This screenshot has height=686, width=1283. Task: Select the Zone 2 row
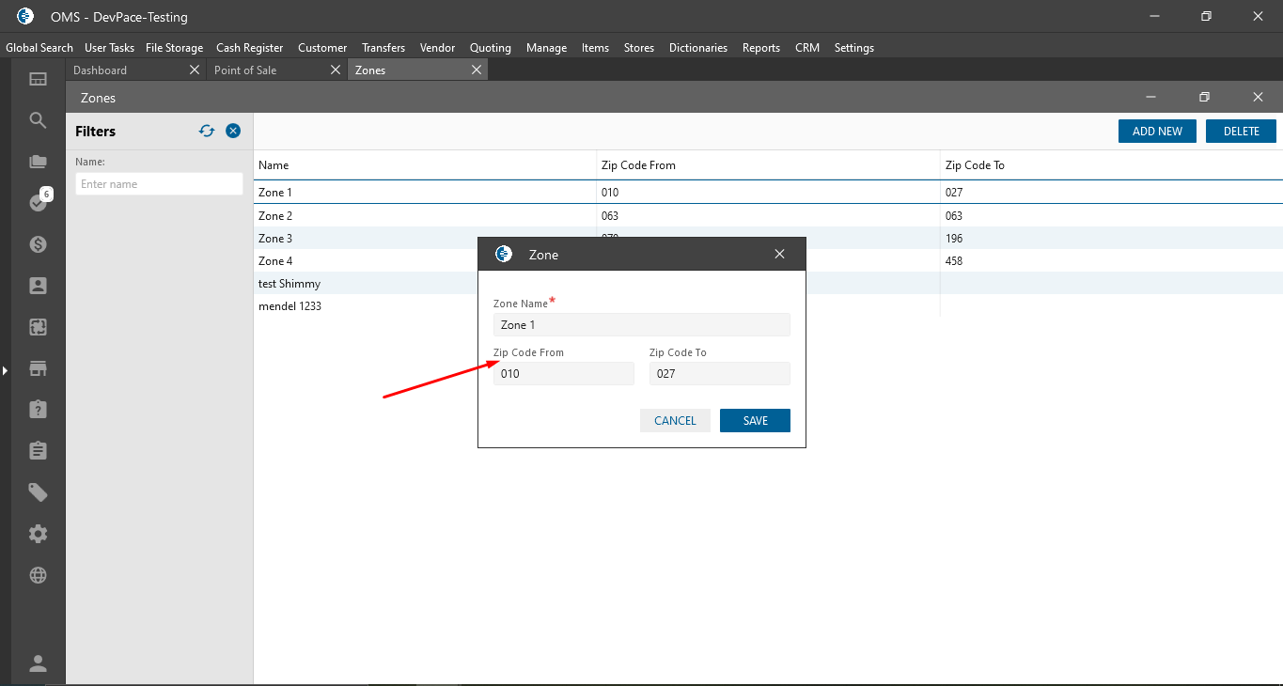pos(275,216)
